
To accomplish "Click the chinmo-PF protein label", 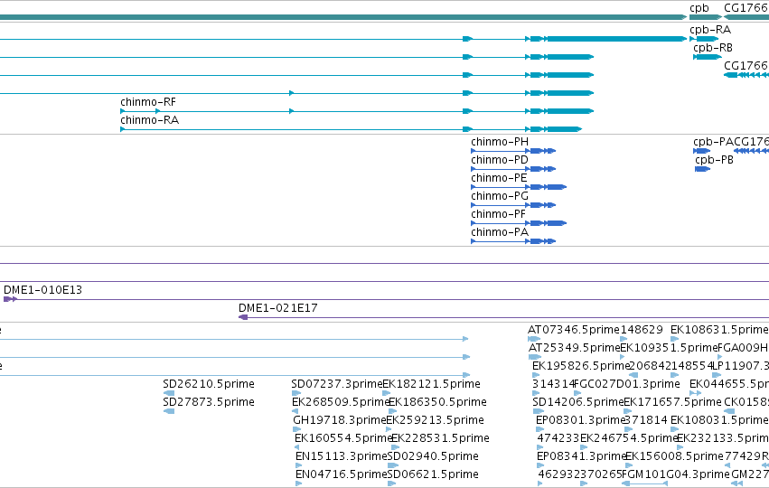I will point(498,214).
